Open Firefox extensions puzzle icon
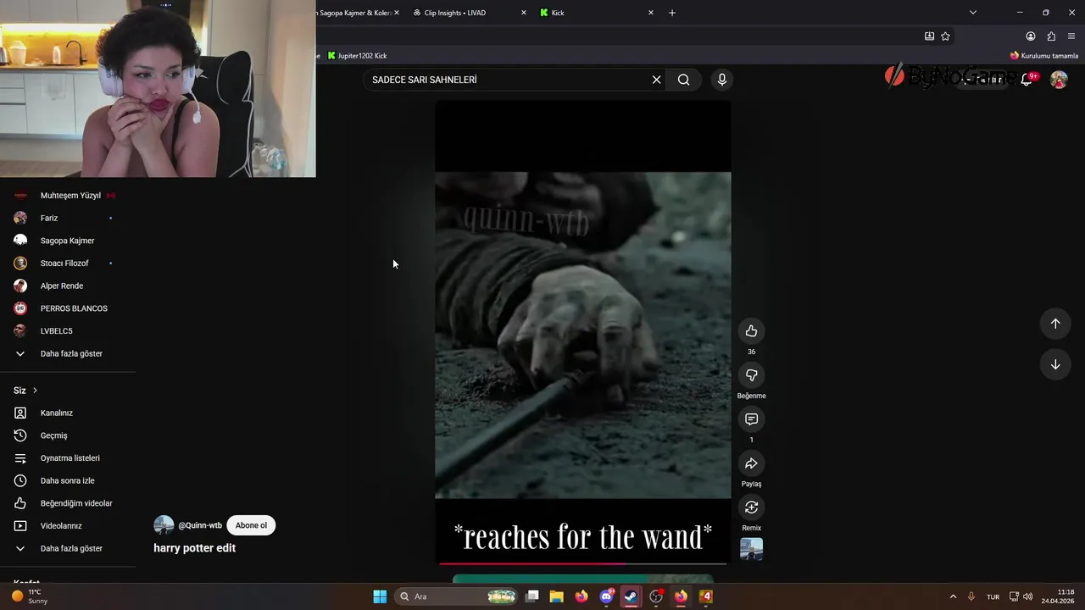Screen dimensions: 1085x610 click(1051, 36)
